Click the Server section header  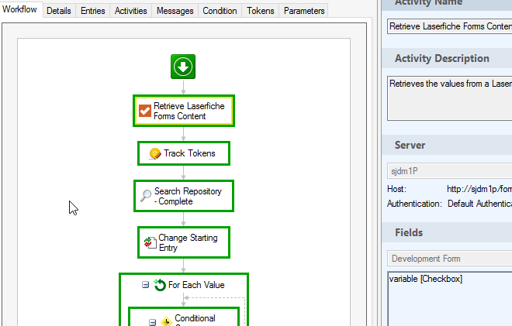pos(447,145)
